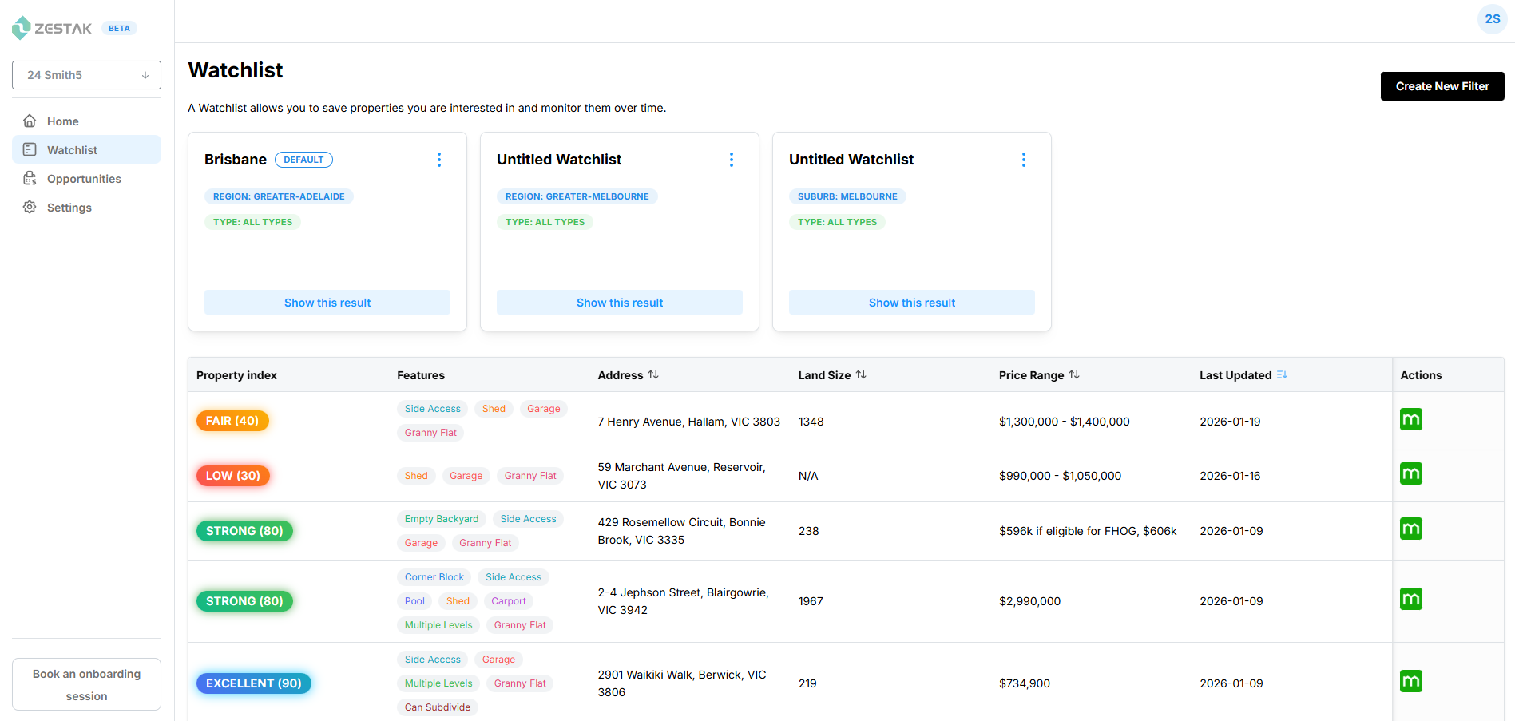This screenshot has height=721, width=1515.
Task: Go to Home in the sidebar
Action: (x=62, y=121)
